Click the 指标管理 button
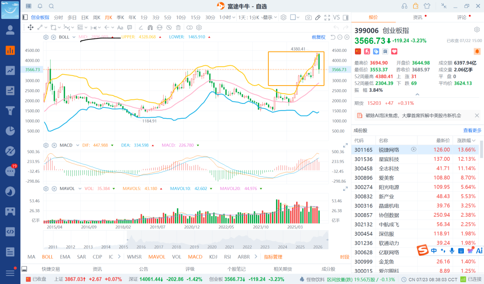This screenshot has height=284, width=484. click(273, 257)
